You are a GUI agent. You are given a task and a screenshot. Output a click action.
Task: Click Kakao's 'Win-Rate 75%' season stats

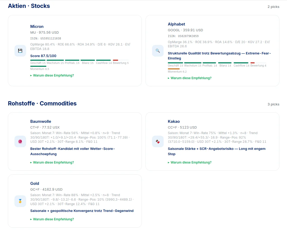tap(217, 137)
